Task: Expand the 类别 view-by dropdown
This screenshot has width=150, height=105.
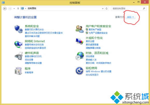Action: 130,17
